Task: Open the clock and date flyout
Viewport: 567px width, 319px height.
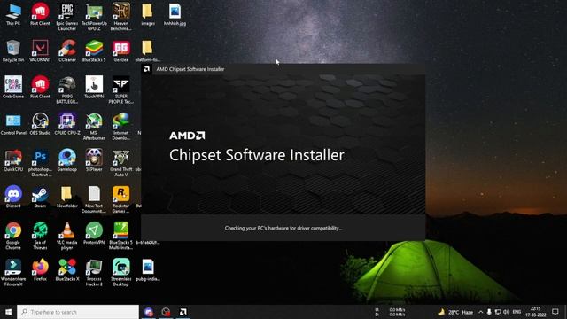Action: (x=535, y=312)
